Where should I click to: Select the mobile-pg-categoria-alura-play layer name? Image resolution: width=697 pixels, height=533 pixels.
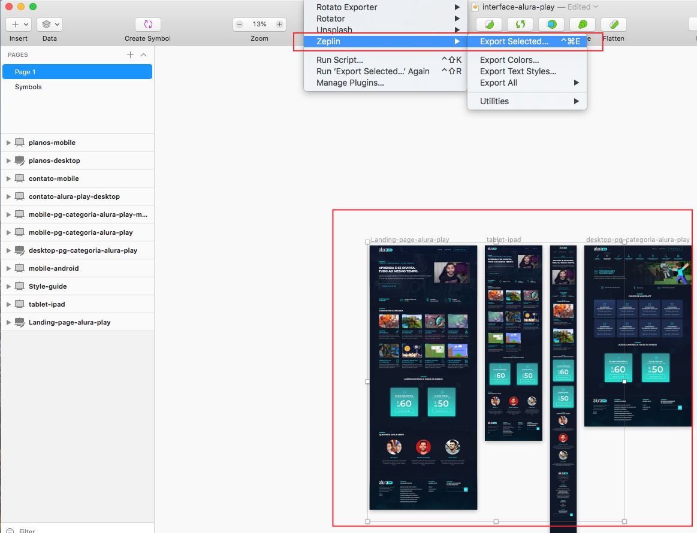80,232
